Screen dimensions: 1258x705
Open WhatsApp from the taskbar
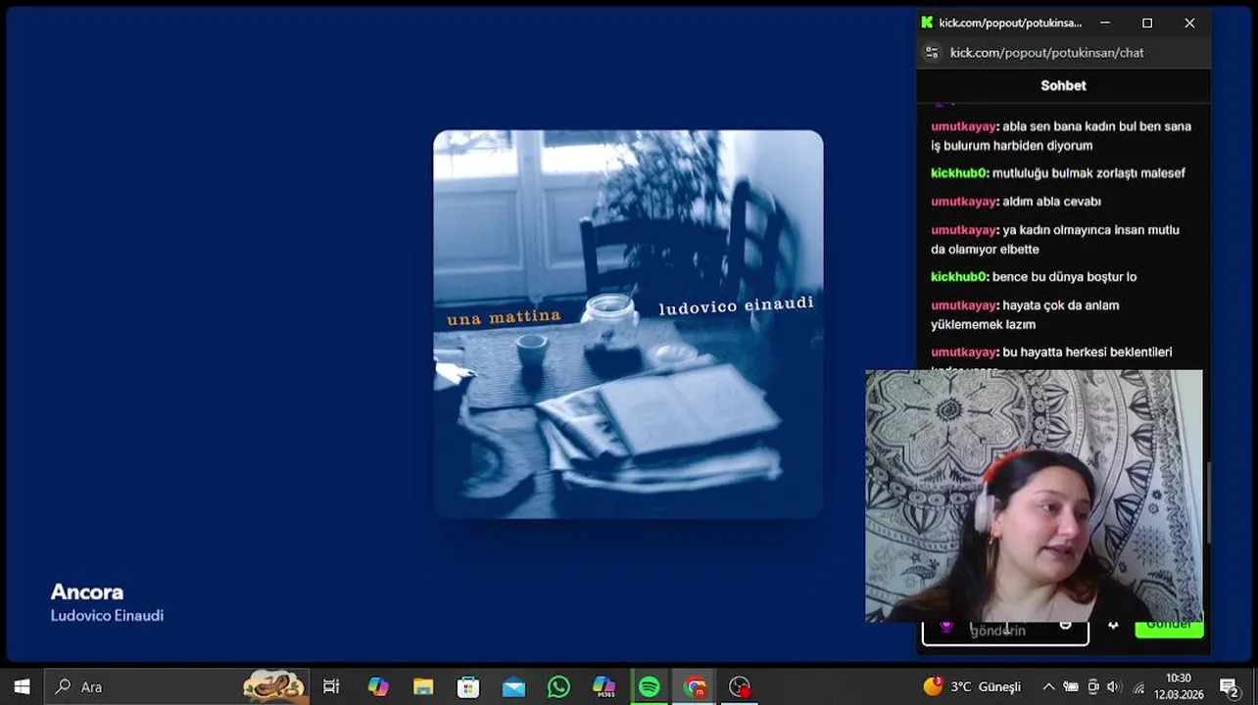[x=558, y=686]
